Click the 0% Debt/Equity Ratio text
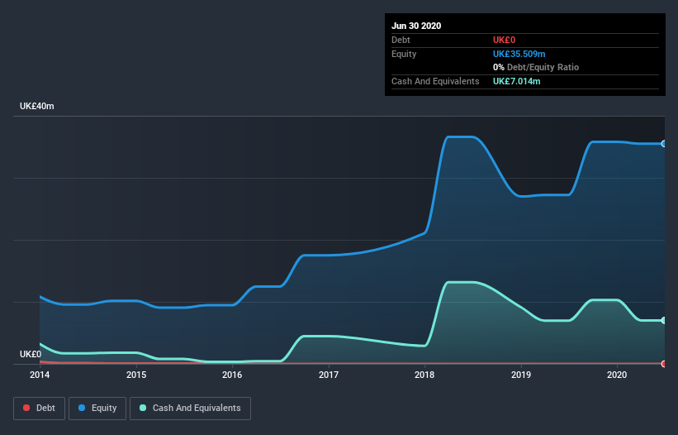678x435 pixels. (536, 67)
